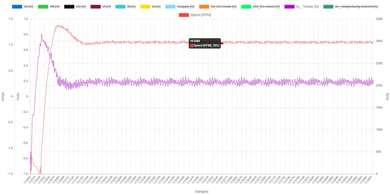Show the VC [V] series via legend
The height and width of the screenshot is (195, 390).
point(75,6)
